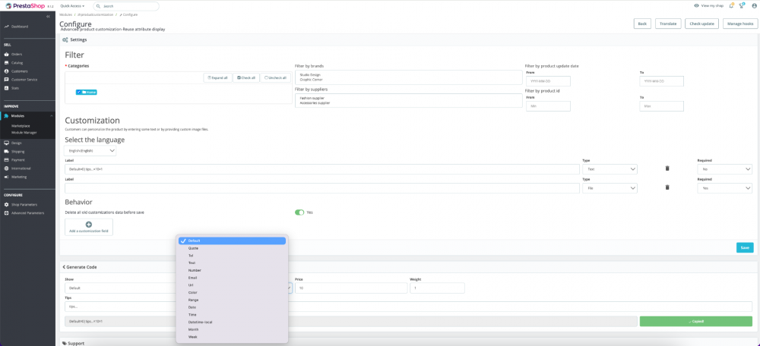
Task: Toggle the Home category checkbox
Action: pyautogui.click(x=78, y=92)
